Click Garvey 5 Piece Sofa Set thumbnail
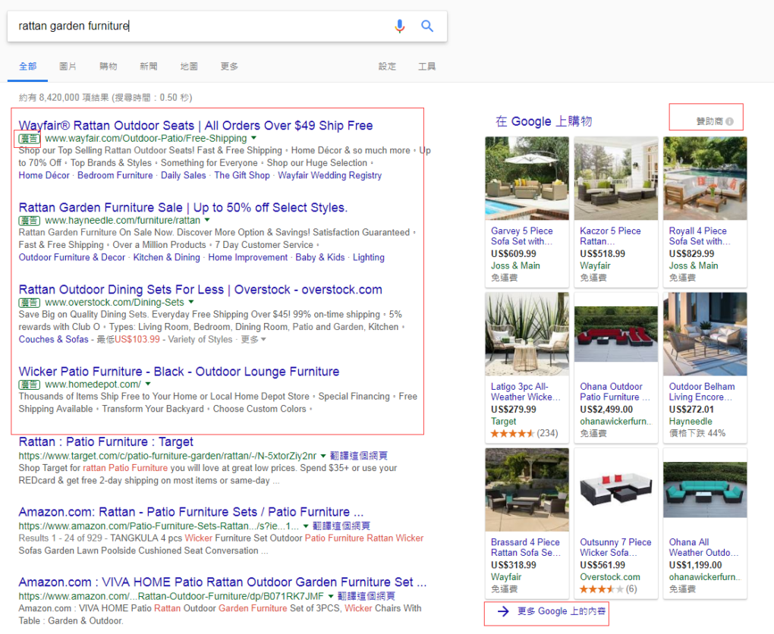The image size is (774, 634). [x=527, y=178]
